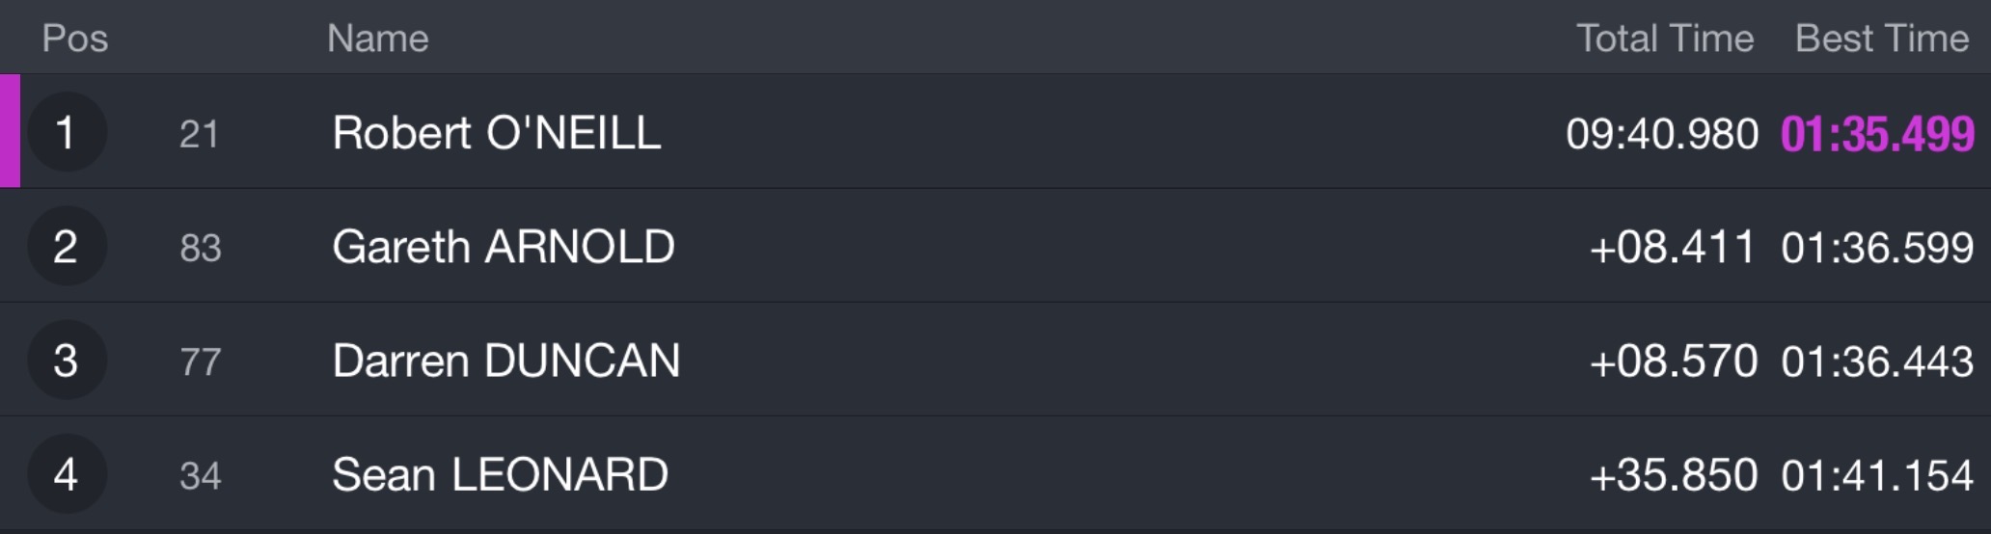Sort by Best Time column header
1991x534 pixels.
1882,39
